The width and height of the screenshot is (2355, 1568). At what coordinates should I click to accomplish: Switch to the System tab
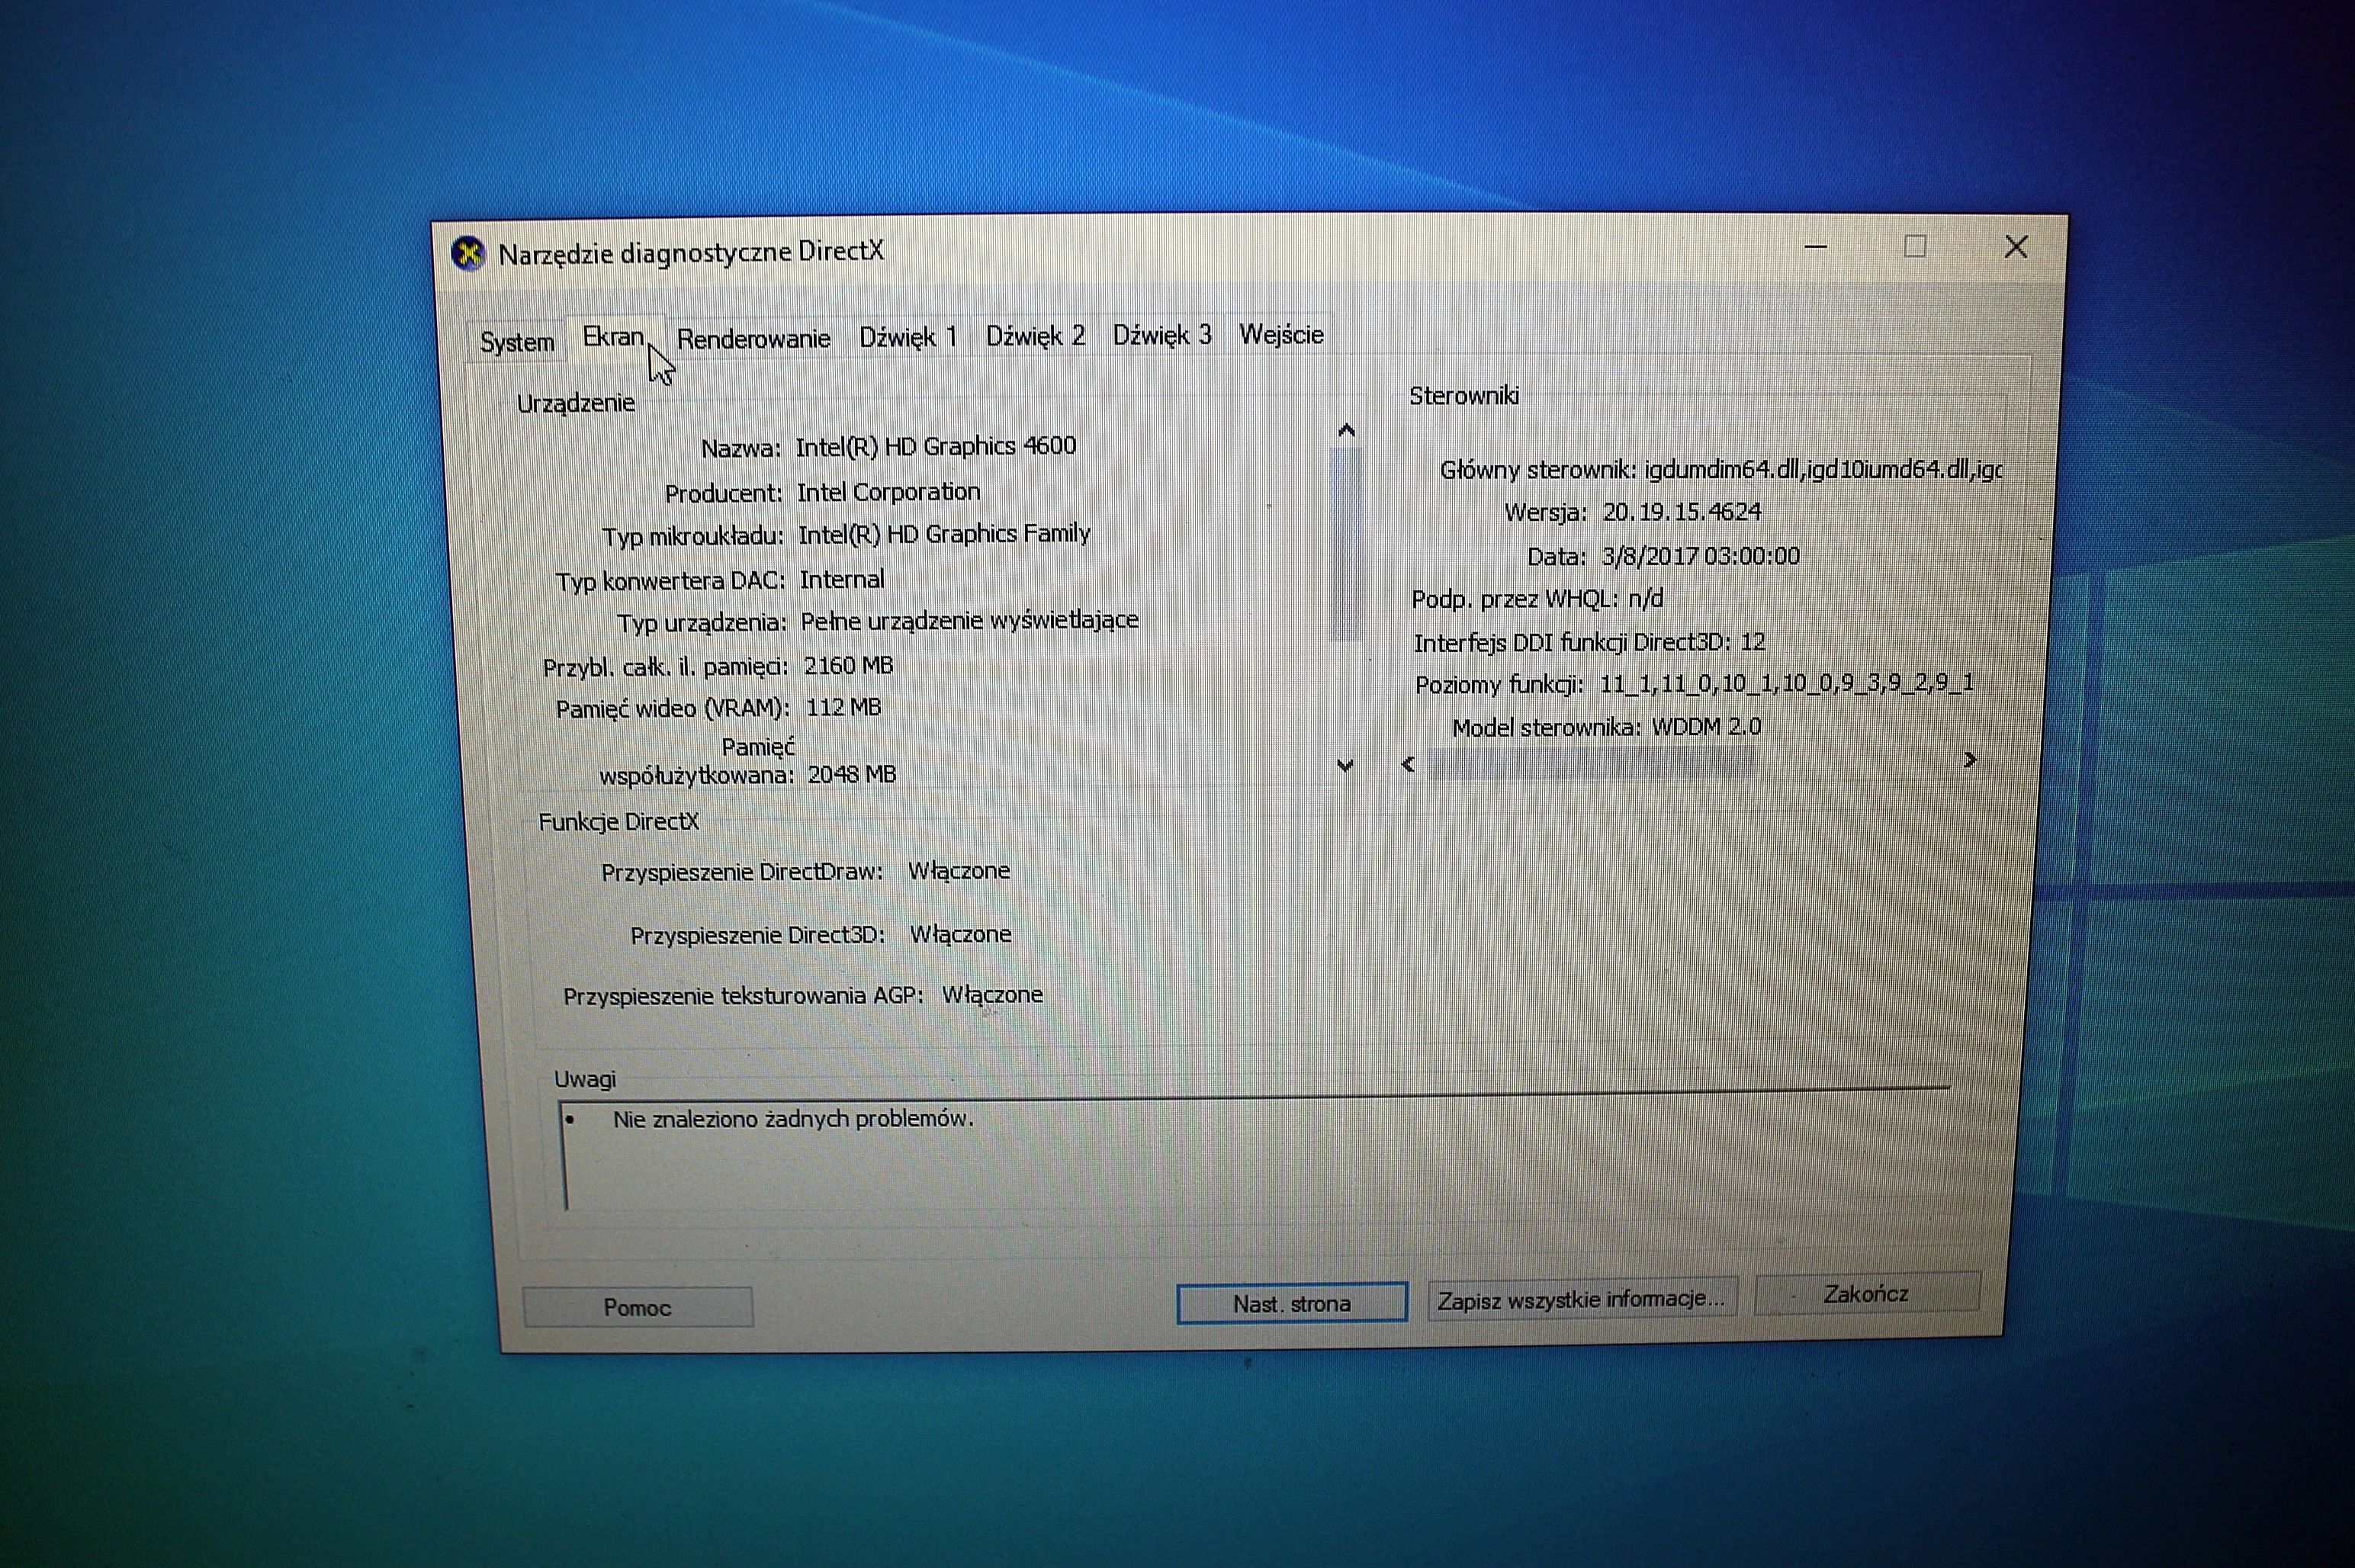coord(516,341)
